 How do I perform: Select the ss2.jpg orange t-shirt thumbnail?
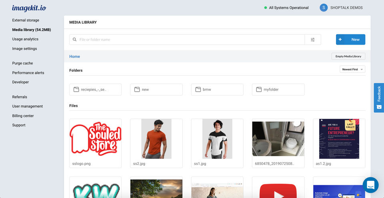(x=156, y=139)
